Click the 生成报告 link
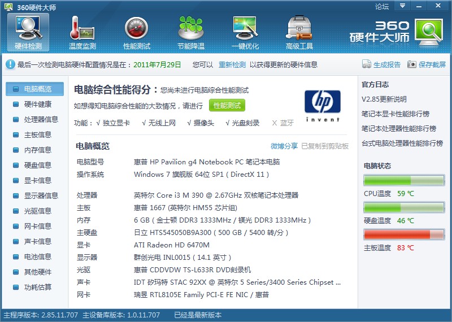This screenshot has width=452, height=322. [387, 64]
